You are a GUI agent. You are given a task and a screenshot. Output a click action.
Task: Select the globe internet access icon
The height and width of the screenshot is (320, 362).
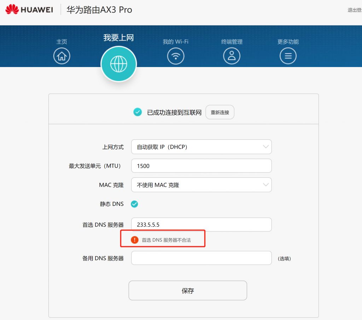point(119,64)
